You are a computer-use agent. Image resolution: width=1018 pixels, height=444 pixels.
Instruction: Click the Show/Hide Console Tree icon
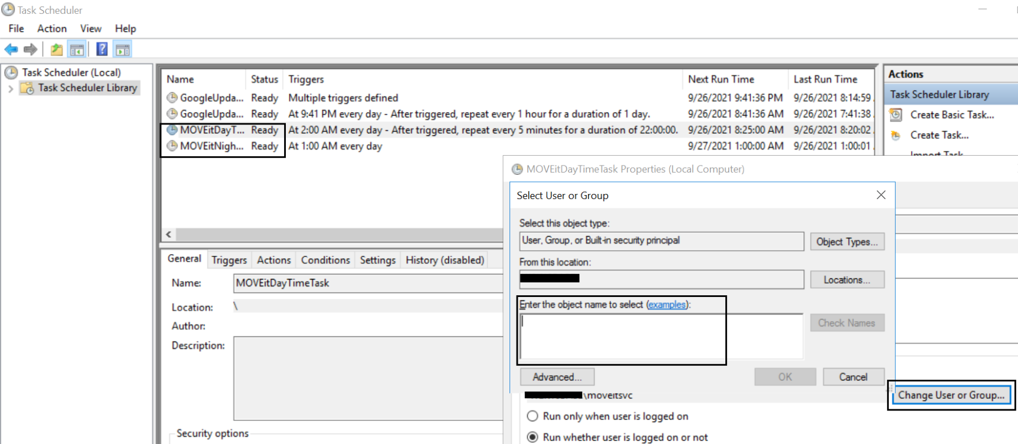tap(77, 50)
